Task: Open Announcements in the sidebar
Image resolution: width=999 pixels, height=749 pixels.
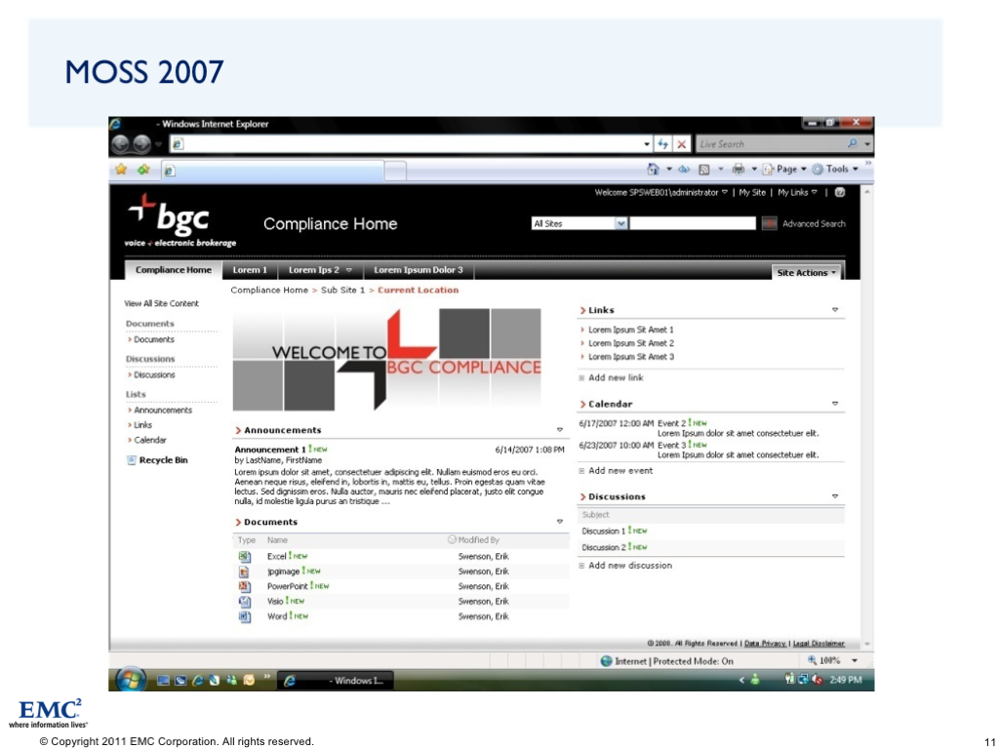Action: [163, 411]
